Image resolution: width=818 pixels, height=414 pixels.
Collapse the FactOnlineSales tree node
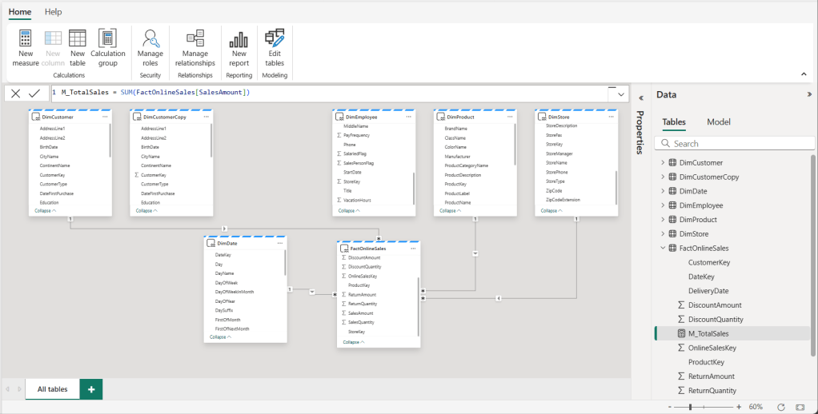pos(662,249)
